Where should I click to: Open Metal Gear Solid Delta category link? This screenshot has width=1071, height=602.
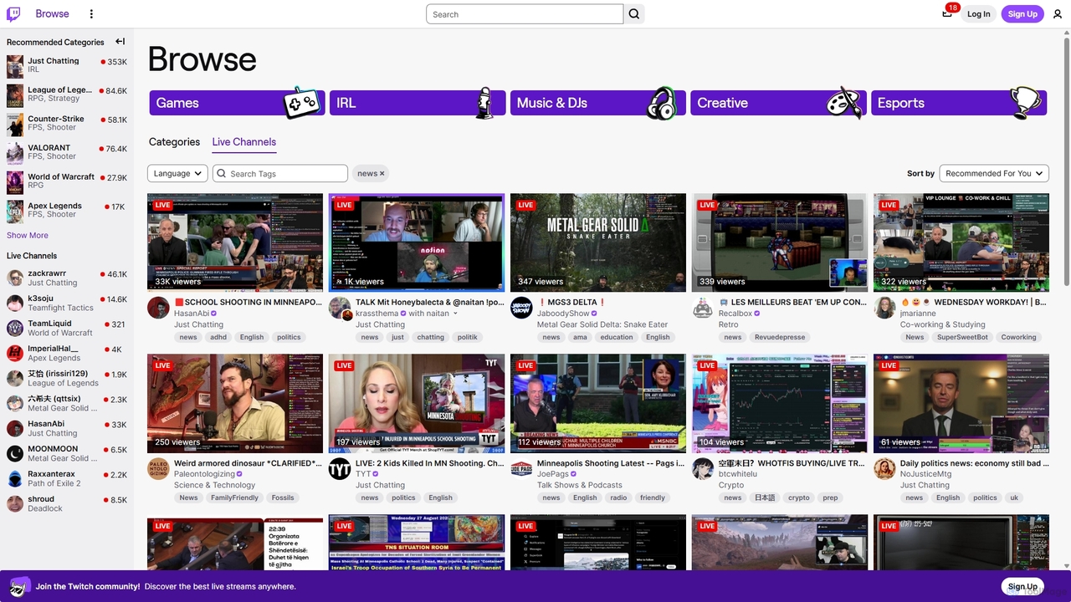[602, 324]
